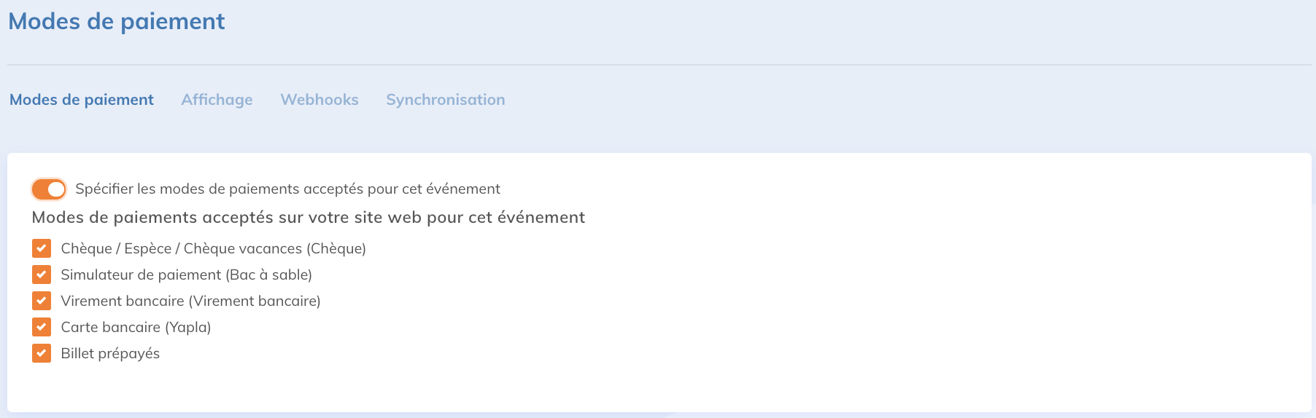Switch to the Webhooks tab
The width and height of the screenshot is (1316, 418).
tap(320, 100)
